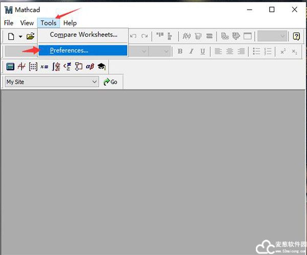Select Align Left
This screenshot has width=307, height=255.
(218, 52)
